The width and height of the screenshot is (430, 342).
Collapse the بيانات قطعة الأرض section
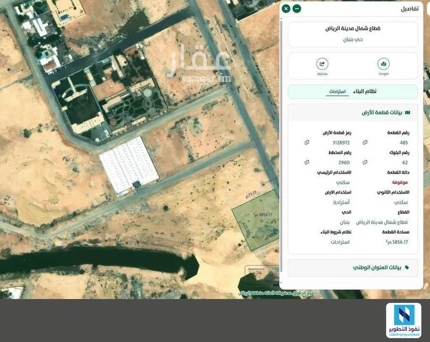tap(353, 113)
